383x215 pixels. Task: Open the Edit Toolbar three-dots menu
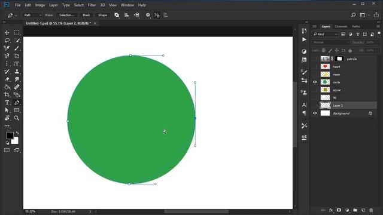[x=7, y=126]
